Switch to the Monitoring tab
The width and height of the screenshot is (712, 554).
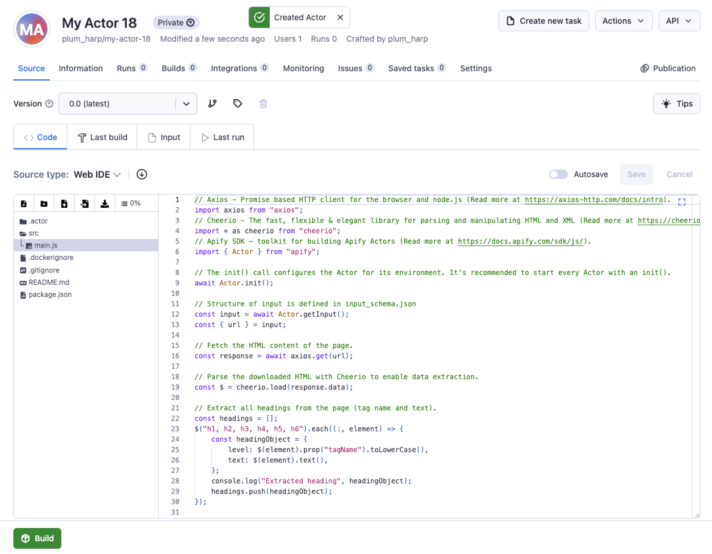pyautogui.click(x=303, y=69)
